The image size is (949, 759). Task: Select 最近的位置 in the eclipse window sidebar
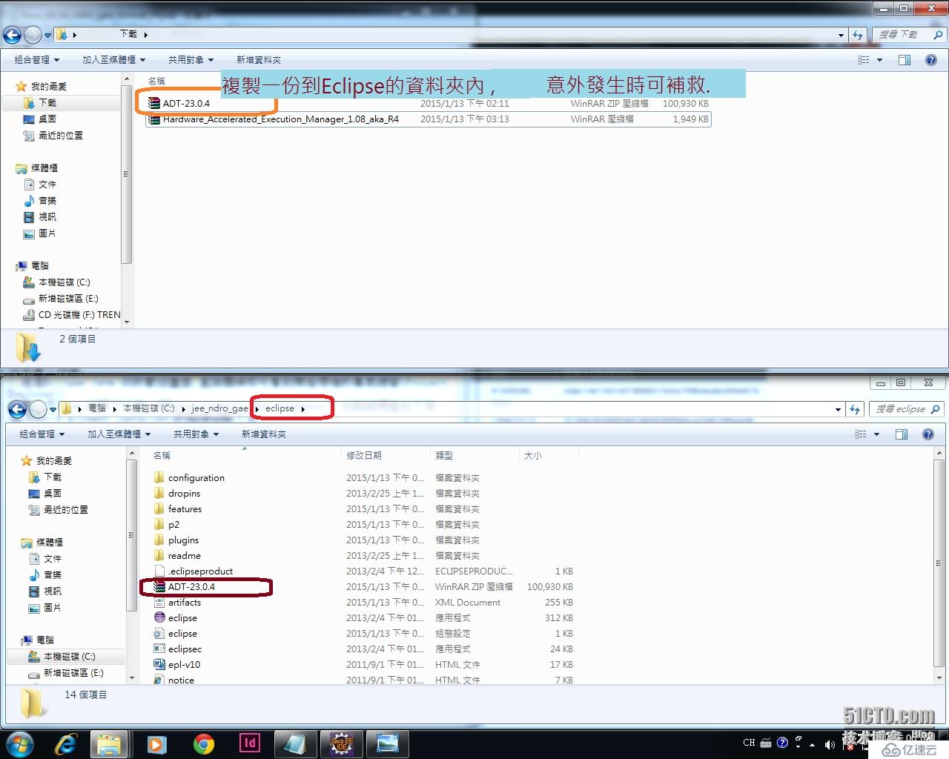[65, 510]
